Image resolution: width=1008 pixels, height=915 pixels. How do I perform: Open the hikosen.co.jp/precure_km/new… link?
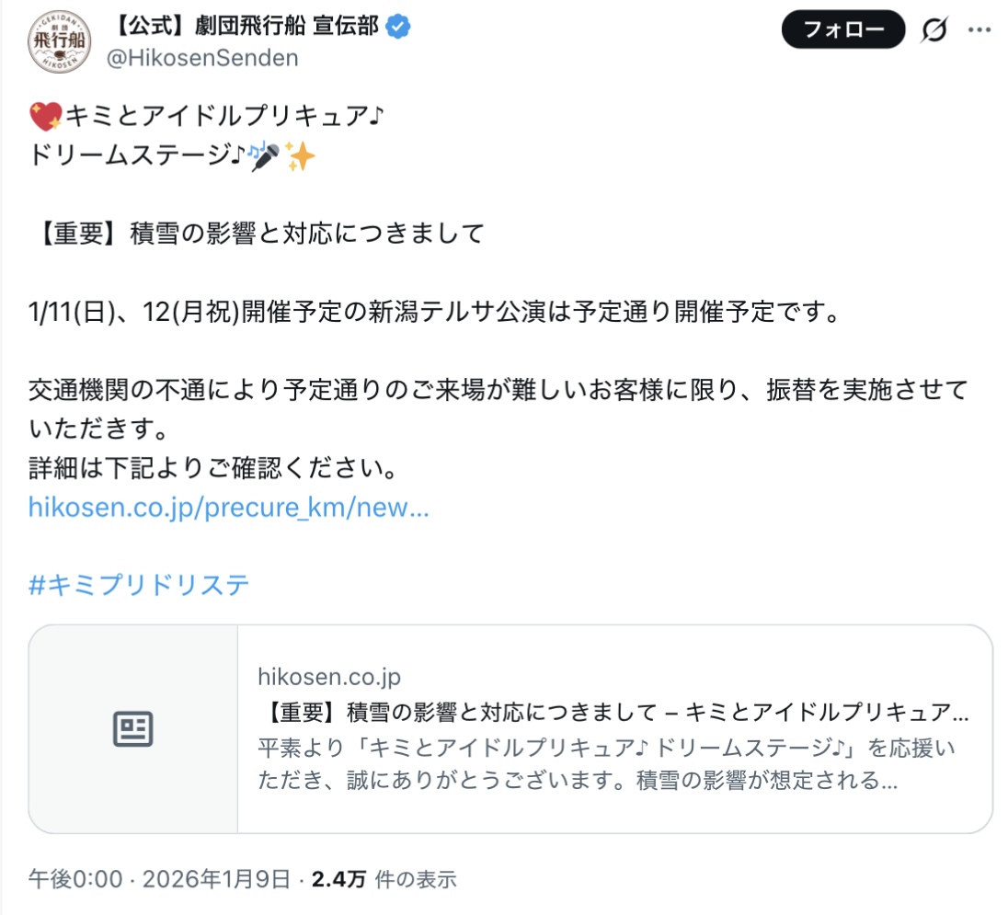click(x=228, y=507)
